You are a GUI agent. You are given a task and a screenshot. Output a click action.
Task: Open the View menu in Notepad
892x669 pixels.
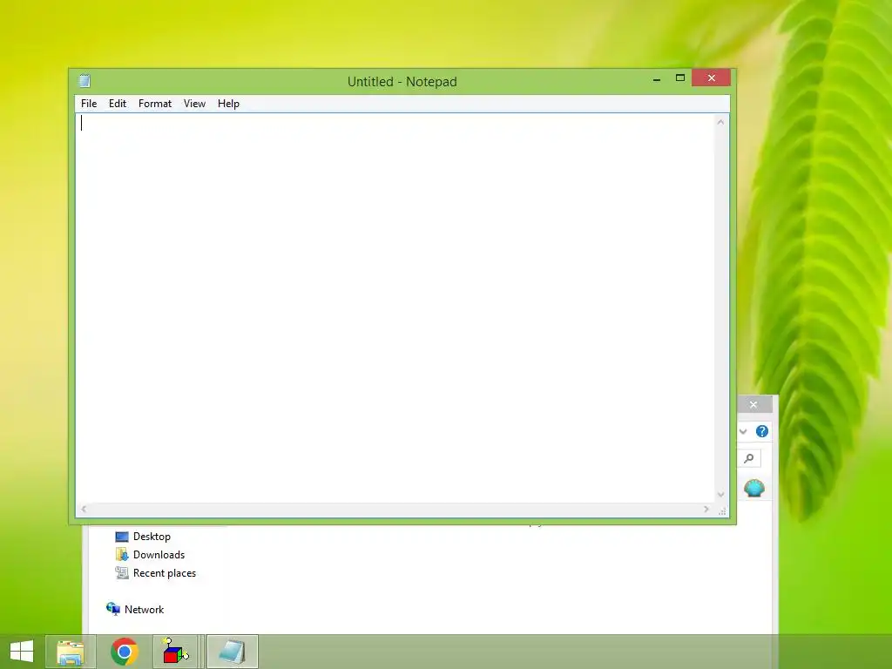pyautogui.click(x=194, y=104)
